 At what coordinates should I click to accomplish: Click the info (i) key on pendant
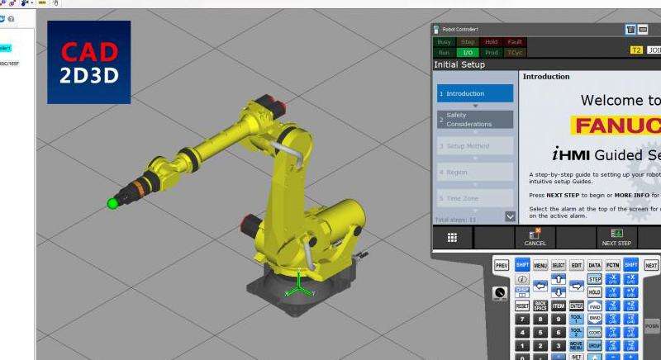pos(522,280)
